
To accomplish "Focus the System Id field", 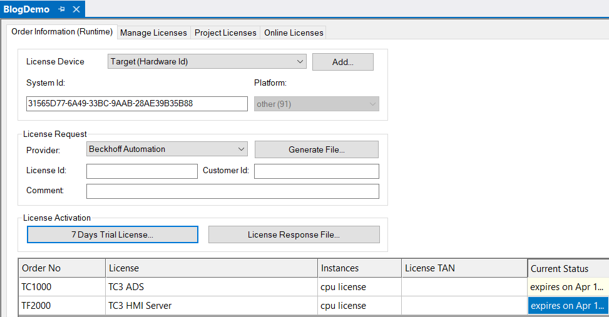I will pos(136,104).
